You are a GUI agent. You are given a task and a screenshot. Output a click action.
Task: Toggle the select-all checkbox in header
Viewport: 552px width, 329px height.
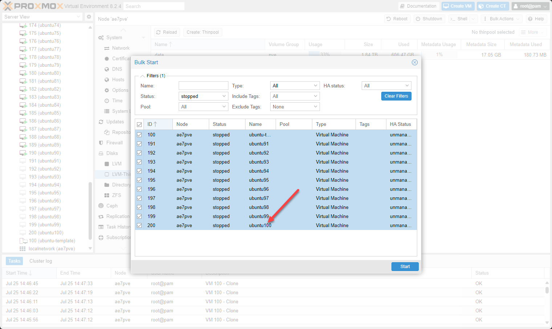tap(139, 124)
